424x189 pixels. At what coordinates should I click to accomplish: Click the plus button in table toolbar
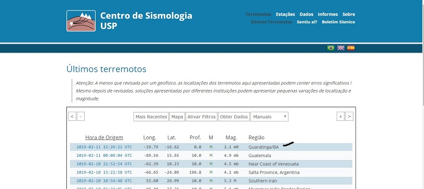click(x=340, y=117)
